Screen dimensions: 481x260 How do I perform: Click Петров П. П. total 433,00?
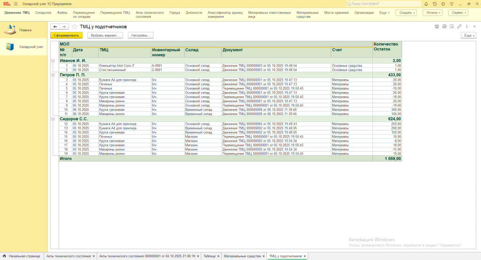point(387,75)
